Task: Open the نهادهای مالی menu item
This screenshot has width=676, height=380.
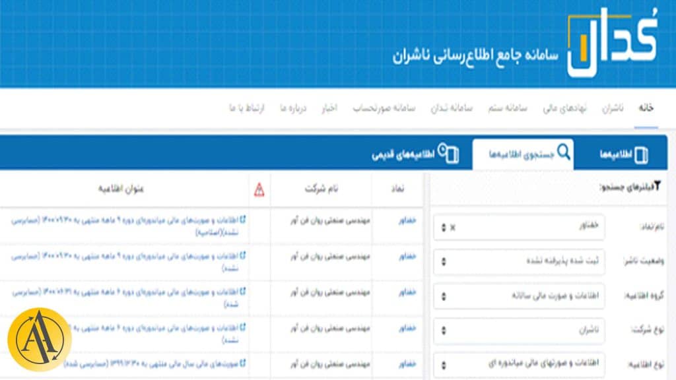Action: coord(564,108)
